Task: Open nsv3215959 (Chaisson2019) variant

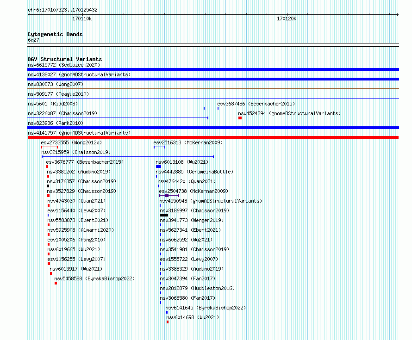Action: pyautogui.click(x=76, y=152)
